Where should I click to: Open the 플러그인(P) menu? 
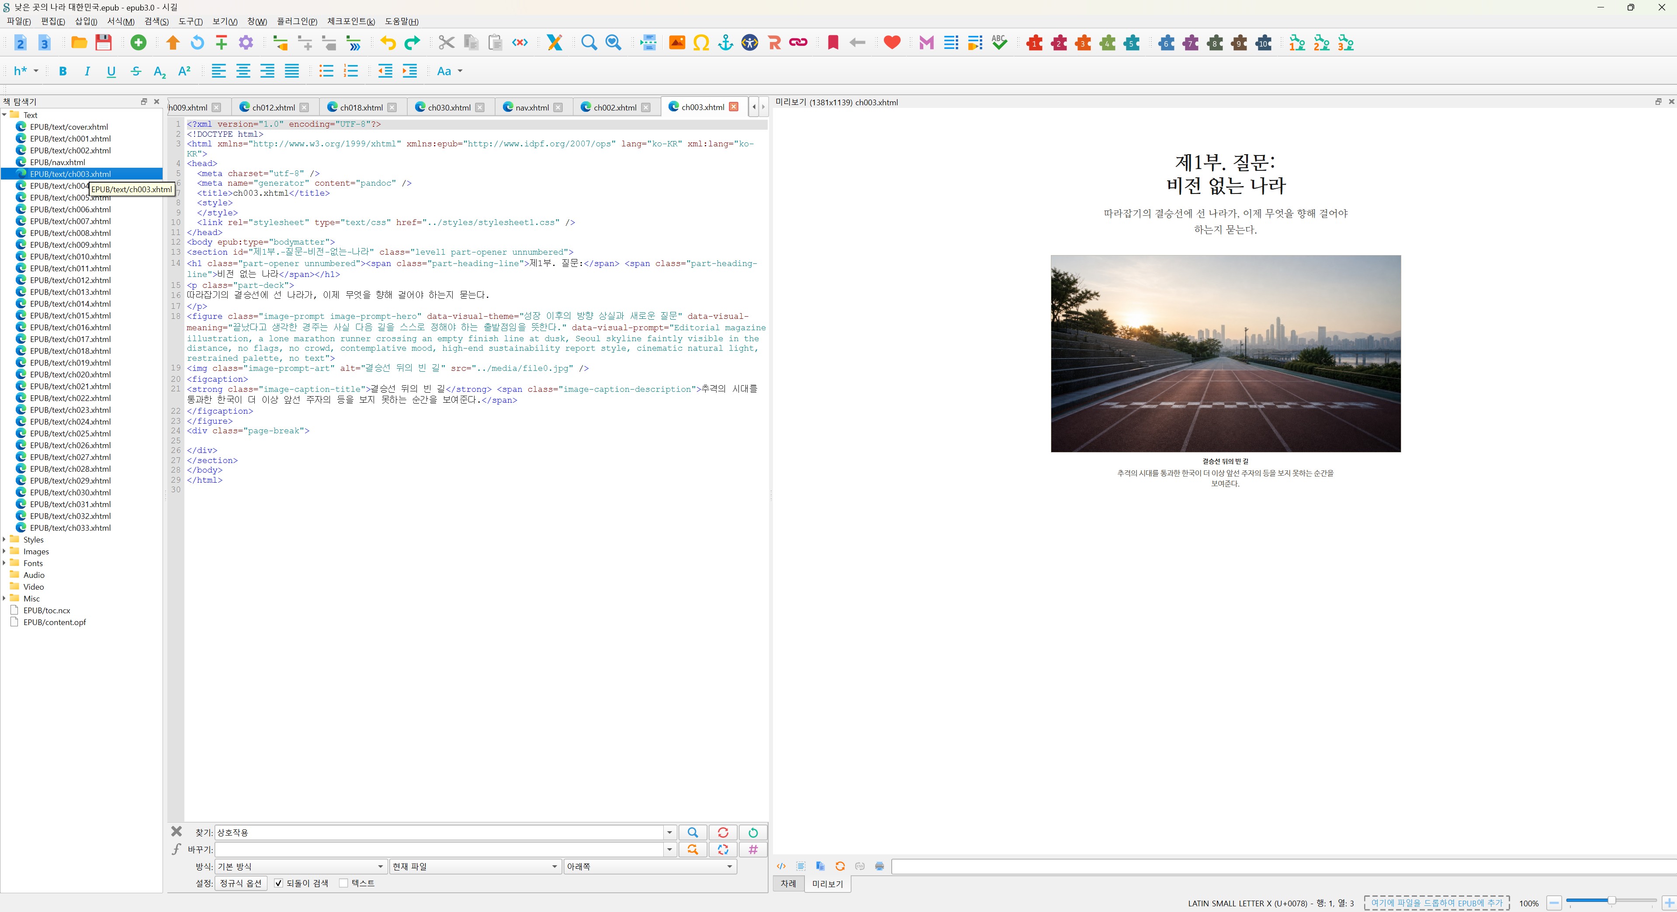tap(297, 21)
